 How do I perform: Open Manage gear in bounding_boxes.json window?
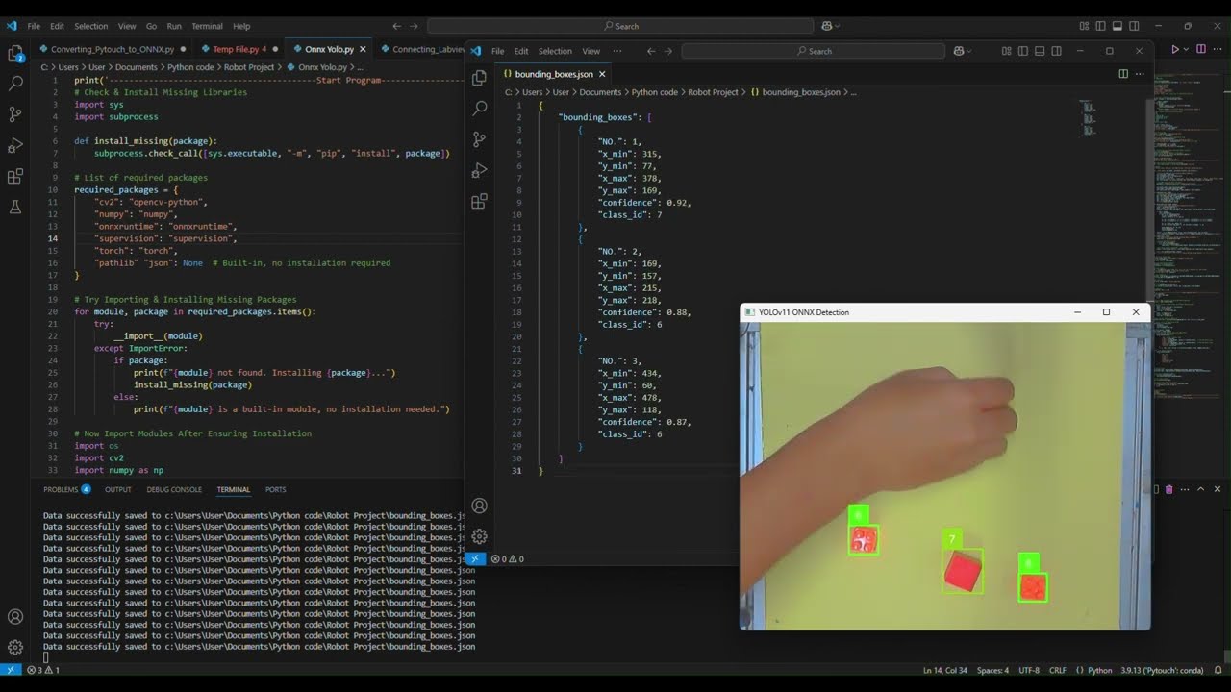(x=479, y=536)
